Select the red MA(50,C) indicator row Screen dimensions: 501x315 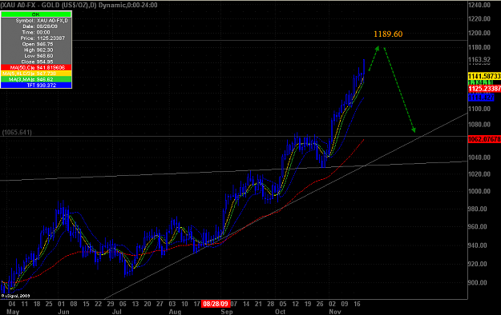pos(36,68)
